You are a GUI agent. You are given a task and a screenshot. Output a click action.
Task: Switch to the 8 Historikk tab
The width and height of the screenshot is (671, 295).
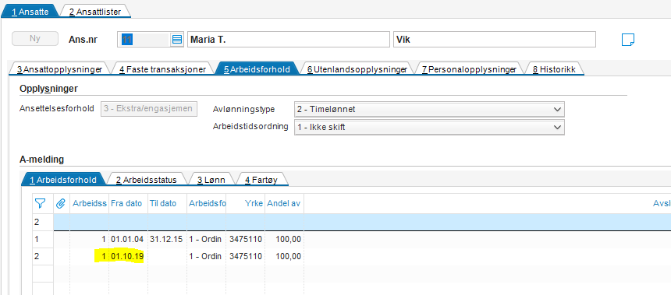tap(555, 69)
